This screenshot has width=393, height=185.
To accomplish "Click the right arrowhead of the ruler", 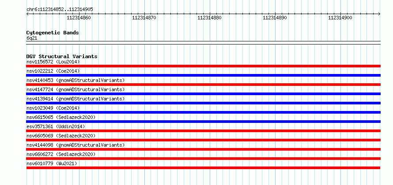I will [x=379, y=14].
